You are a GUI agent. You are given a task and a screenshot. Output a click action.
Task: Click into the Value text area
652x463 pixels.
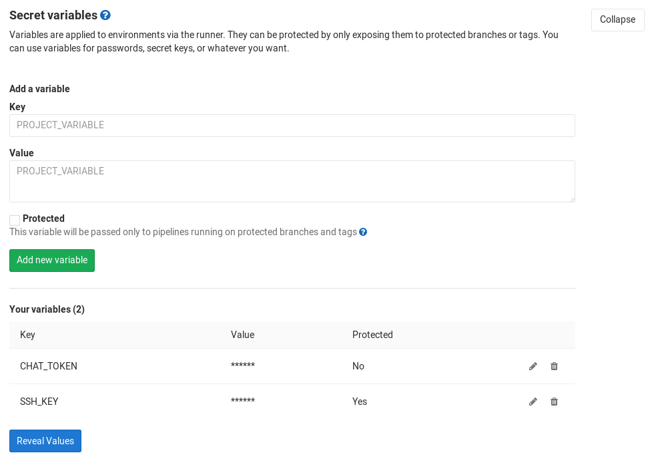pos(292,181)
